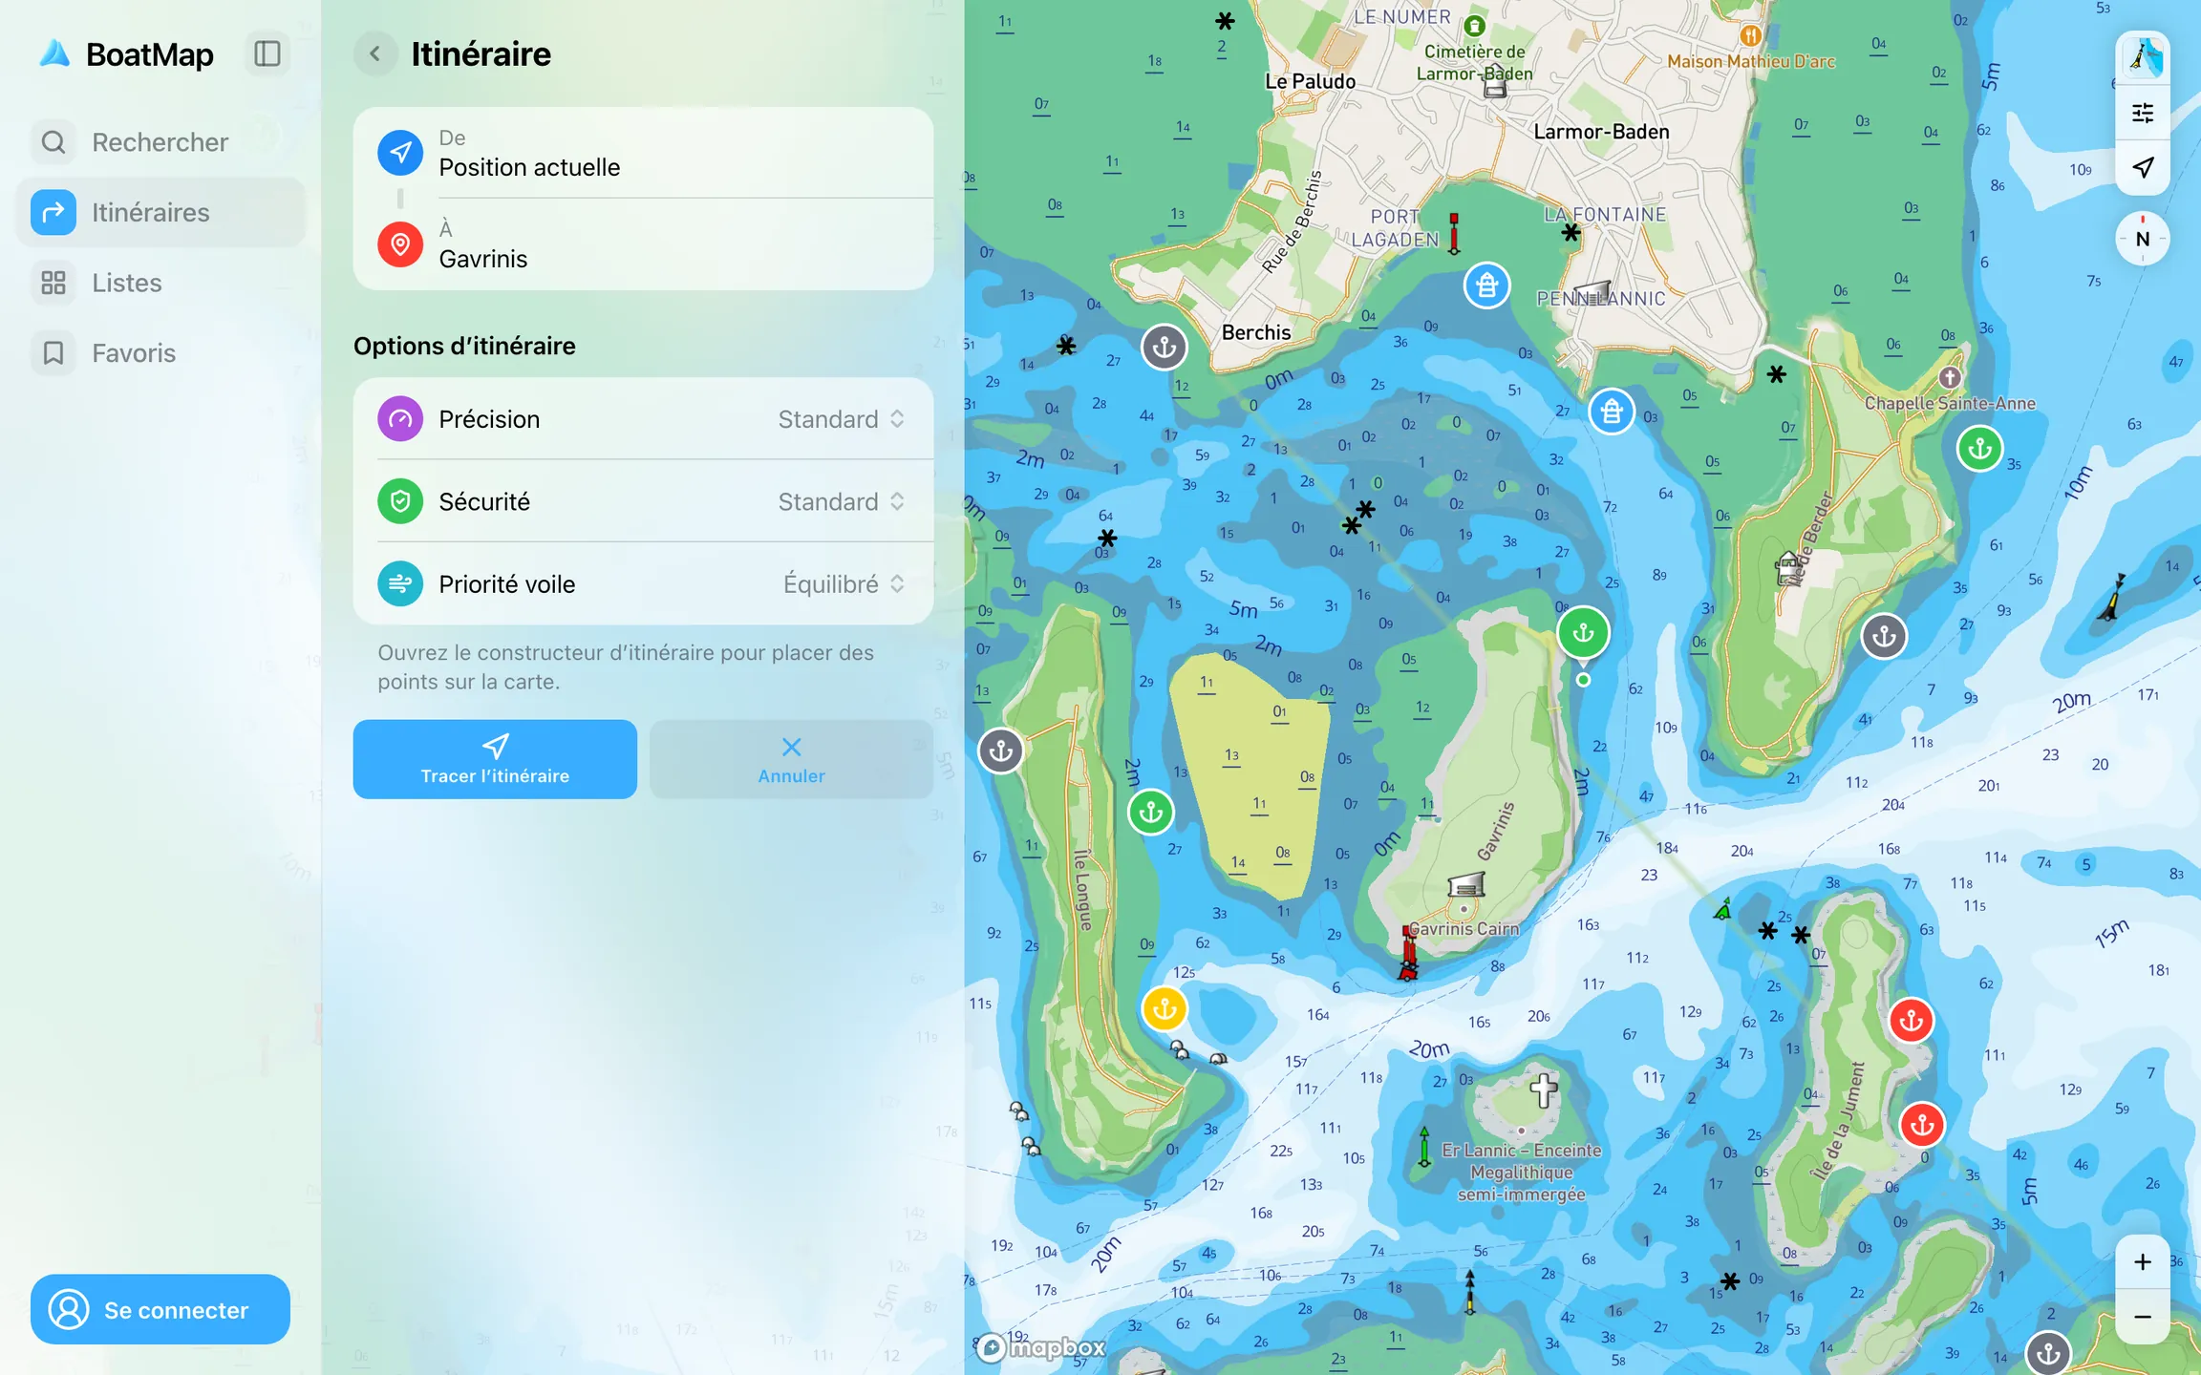Go back from the Itinéraire panel
2201x1375 pixels.
(375, 53)
